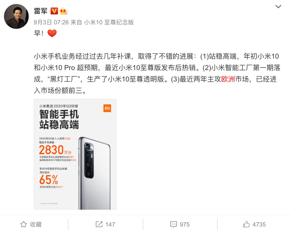Open the 雷军 username link
This screenshot has width=291, height=232.
pos(41,11)
